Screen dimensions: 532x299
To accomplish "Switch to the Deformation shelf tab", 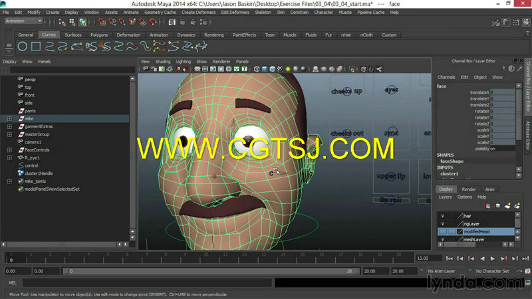I will (128, 35).
